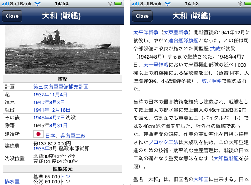Tap 除籍 row label
This screenshot has height=185, width=251.
tap(10, 125)
